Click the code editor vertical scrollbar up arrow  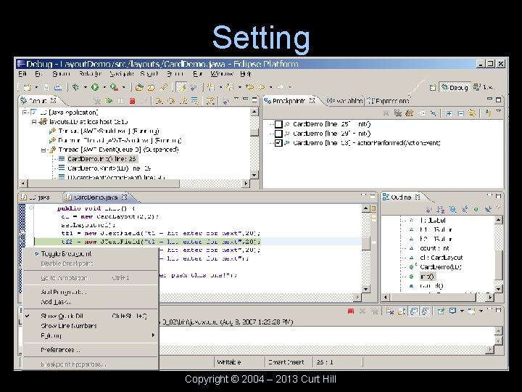[x=365, y=208]
